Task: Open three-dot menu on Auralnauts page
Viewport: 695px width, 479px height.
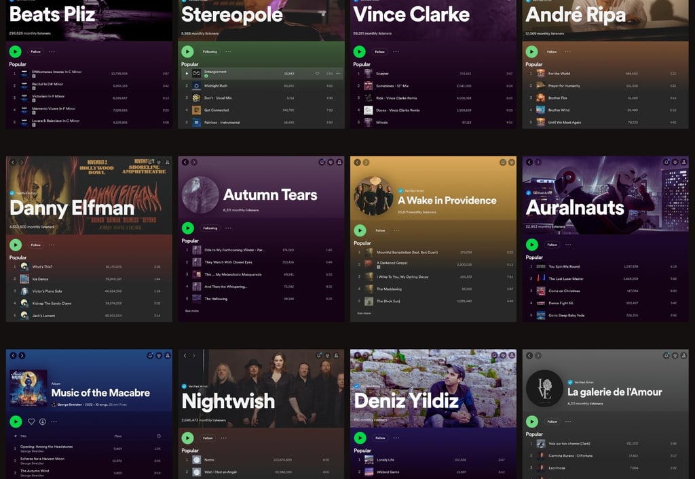Action: (x=568, y=245)
